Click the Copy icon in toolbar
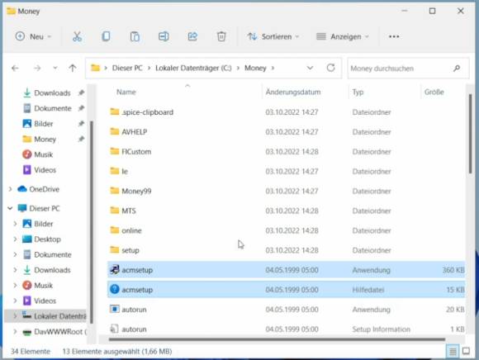 click(106, 36)
